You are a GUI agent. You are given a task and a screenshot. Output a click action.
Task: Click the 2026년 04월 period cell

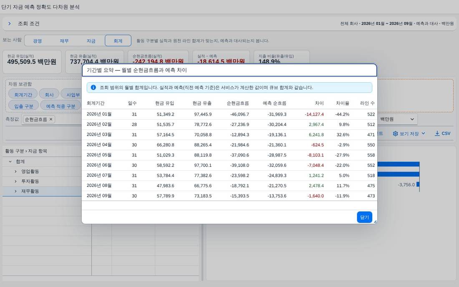(99, 145)
